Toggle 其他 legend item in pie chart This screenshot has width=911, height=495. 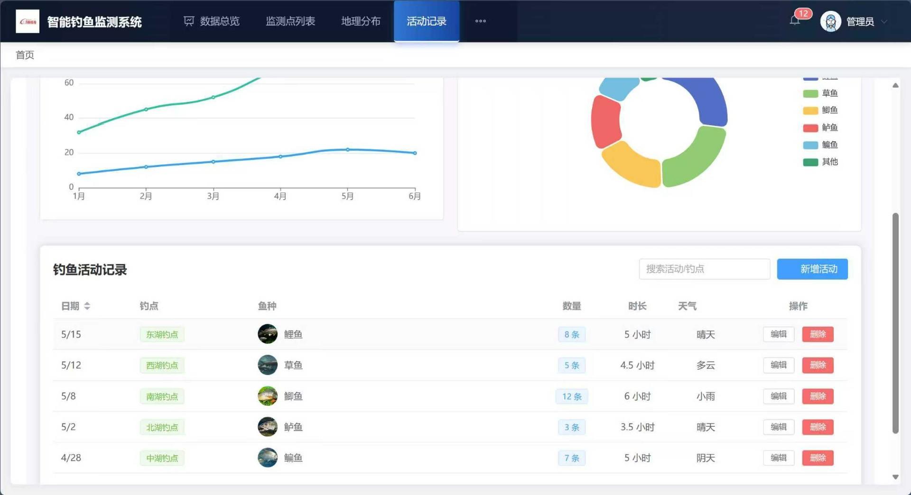(x=829, y=162)
